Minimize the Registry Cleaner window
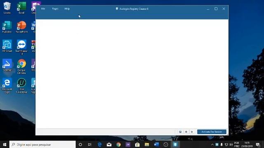The image size is (264, 148). pyautogui.click(x=208, y=9)
